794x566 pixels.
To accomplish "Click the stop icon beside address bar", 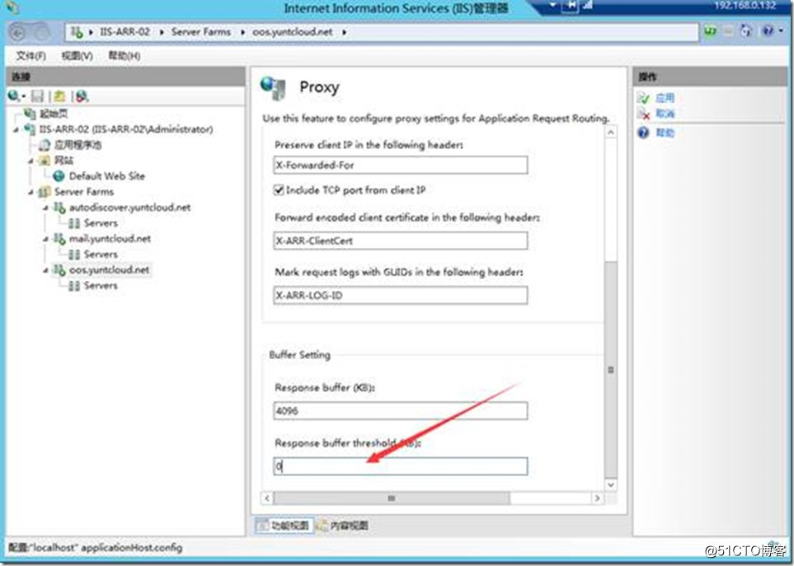I will point(728,31).
